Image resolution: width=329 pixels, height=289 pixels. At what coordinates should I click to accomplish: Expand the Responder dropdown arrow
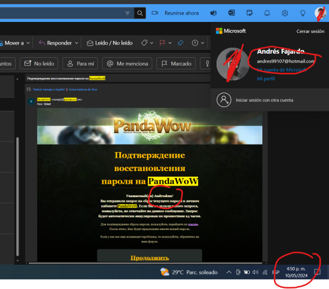point(76,43)
